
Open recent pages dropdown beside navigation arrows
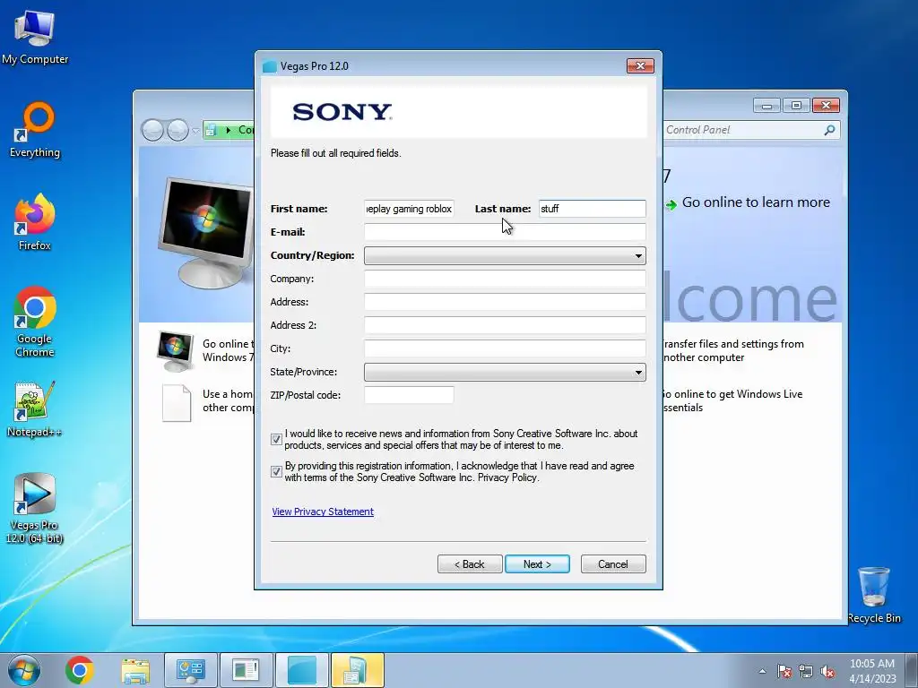pos(195,131)
